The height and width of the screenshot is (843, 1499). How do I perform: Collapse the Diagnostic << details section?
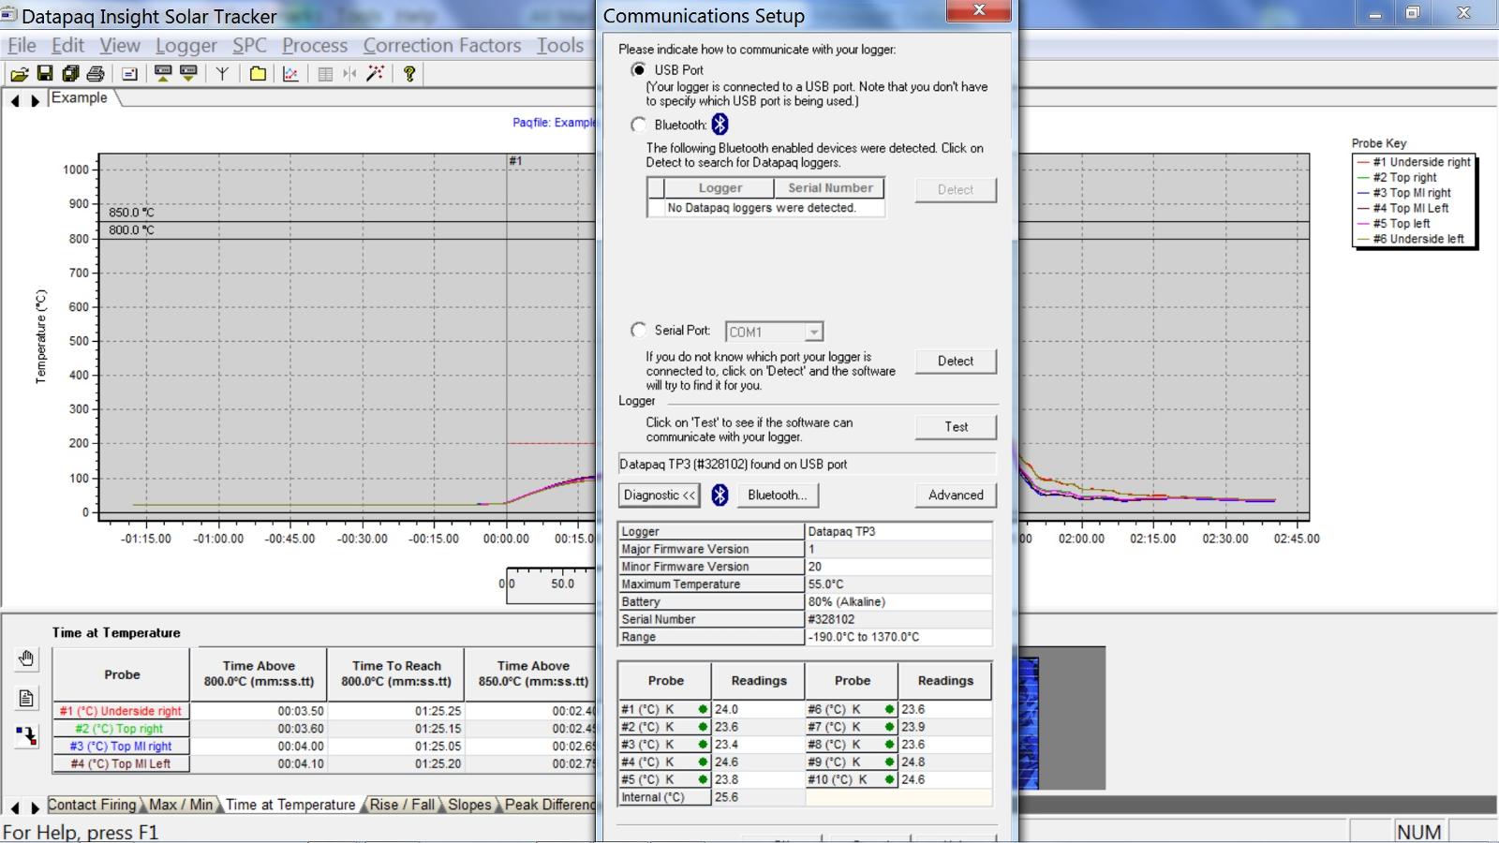pos(660,495)
